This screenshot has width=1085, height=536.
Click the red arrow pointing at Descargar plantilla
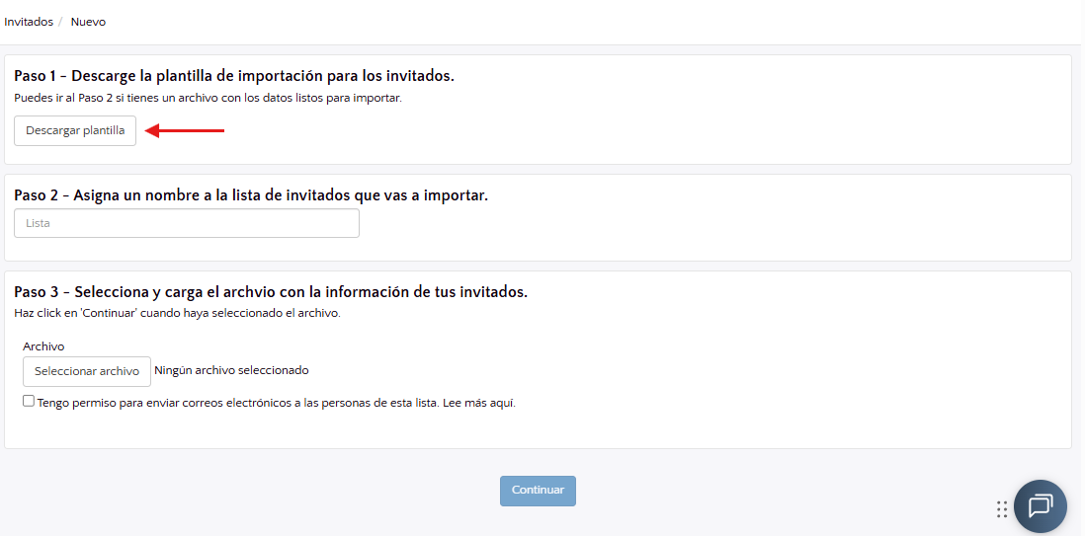(185, 130)
